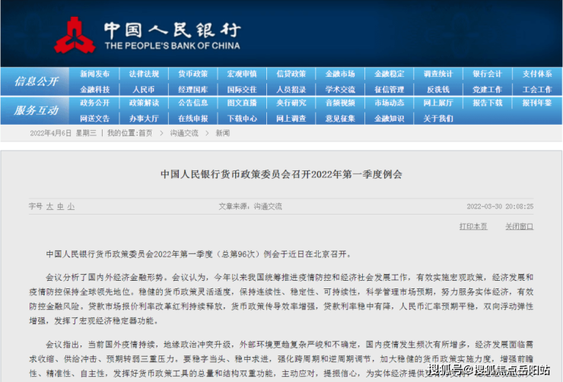Open the 新闻发布 navigation item
The width and height of the screenshot is (563, 382).
(94, 74)
